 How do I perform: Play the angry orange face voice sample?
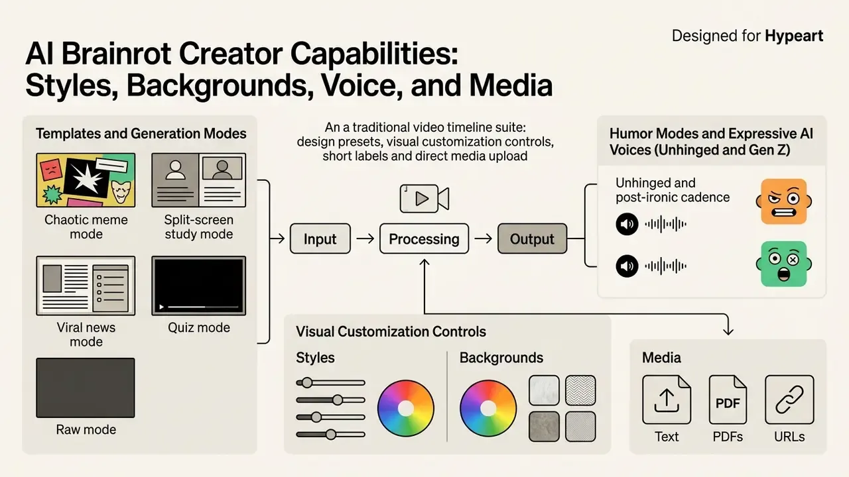(627, 225)
